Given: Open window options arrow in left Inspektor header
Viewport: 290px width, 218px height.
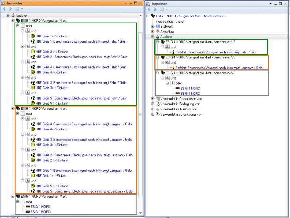Looking at the screenshot, I should [x=126, y=3].
